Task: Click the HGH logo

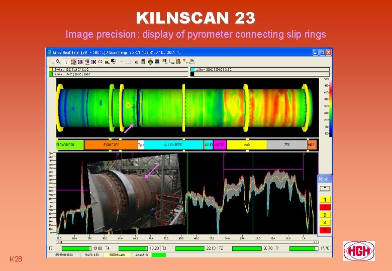Action: (x=359, y=251)
